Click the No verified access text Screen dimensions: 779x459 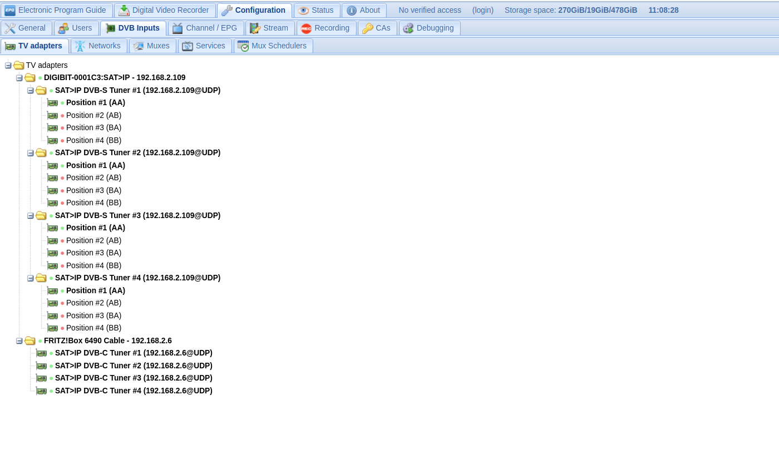[430, 10]
